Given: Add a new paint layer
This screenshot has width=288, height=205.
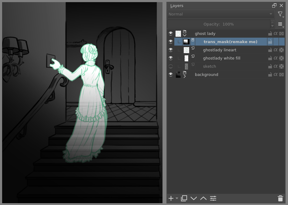Looking at the screenshot, I should (171, 198).
